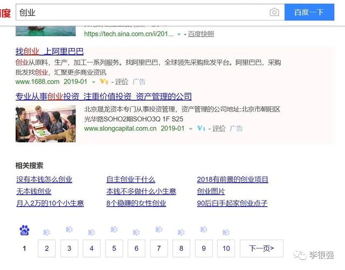345x270 pixels.
Task: Click the Baidu logo at top left
Action: click(5, 12)
